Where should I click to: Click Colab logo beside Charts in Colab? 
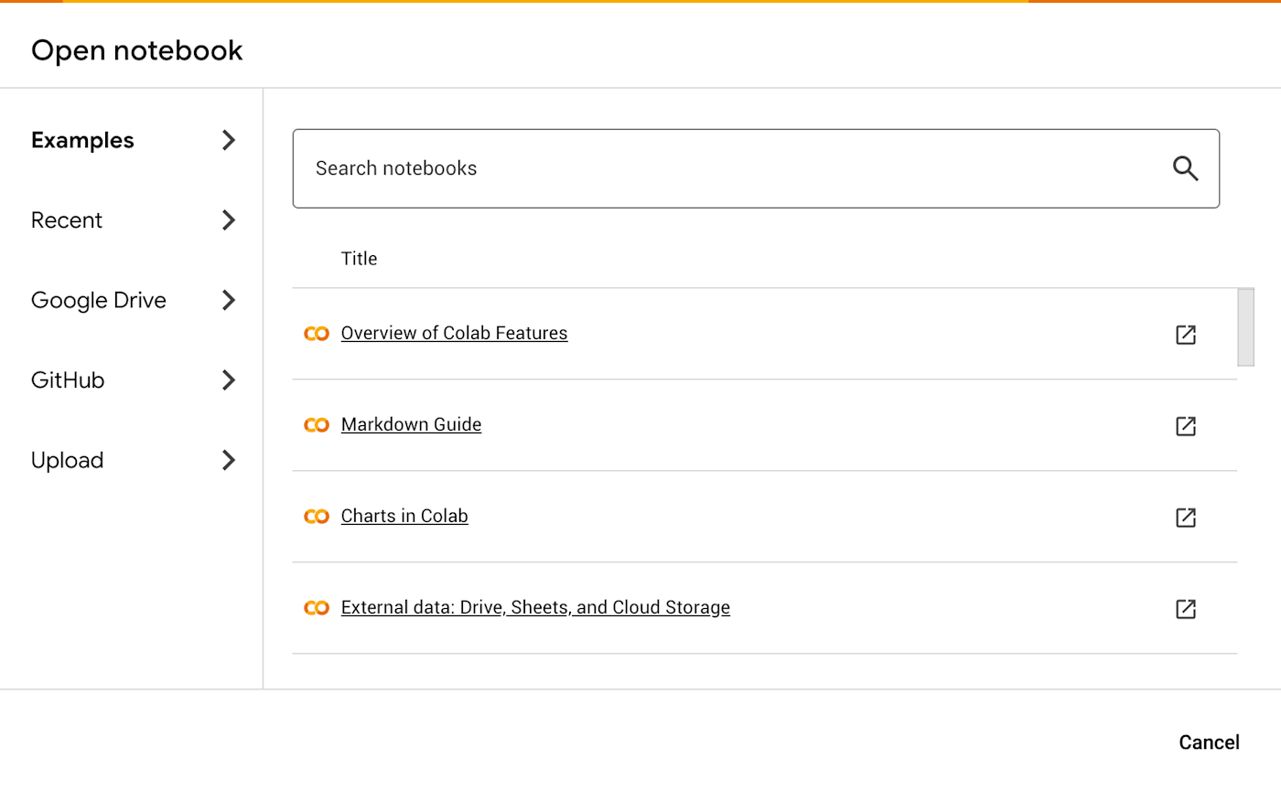pos(317,517)
